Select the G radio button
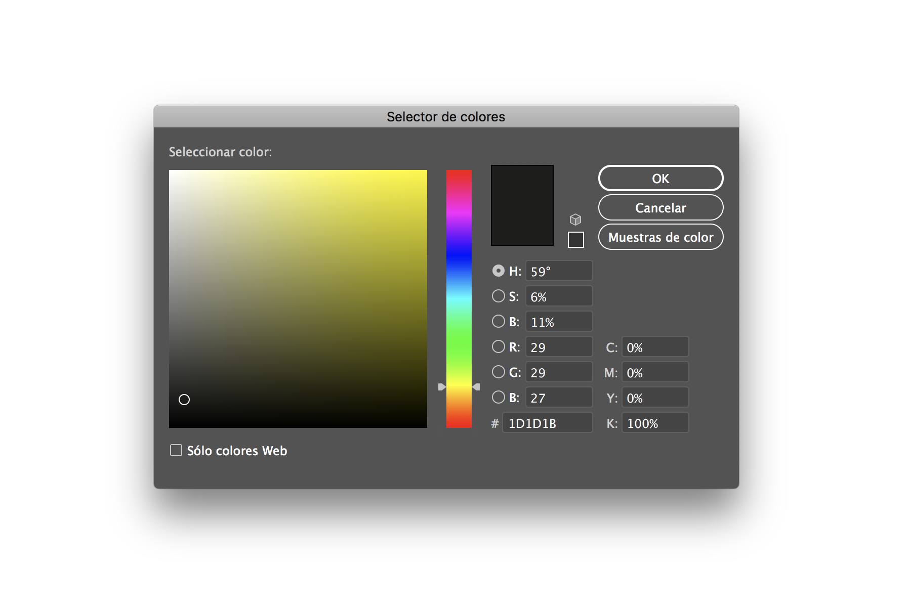Image resolution: width=910 pixels, height=613 pixels. tap(498, 372)
